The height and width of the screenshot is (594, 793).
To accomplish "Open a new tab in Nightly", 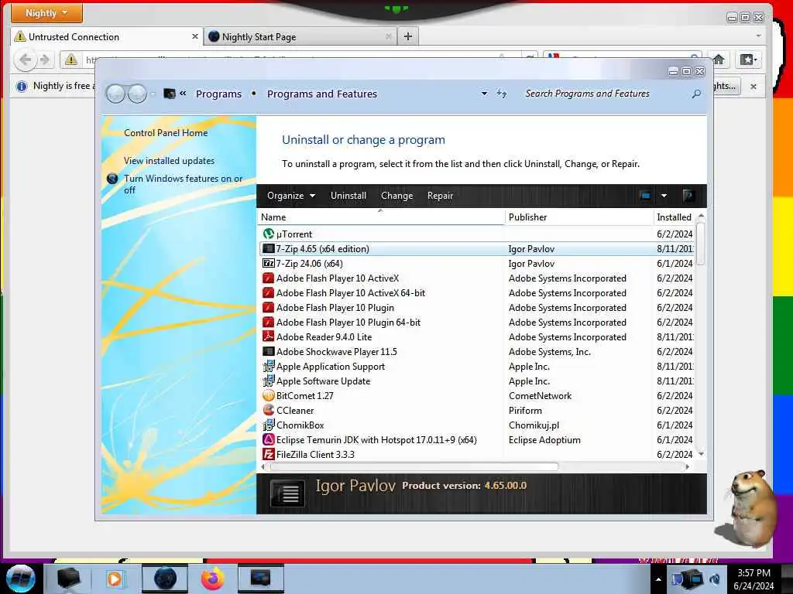I will (408, 36).
